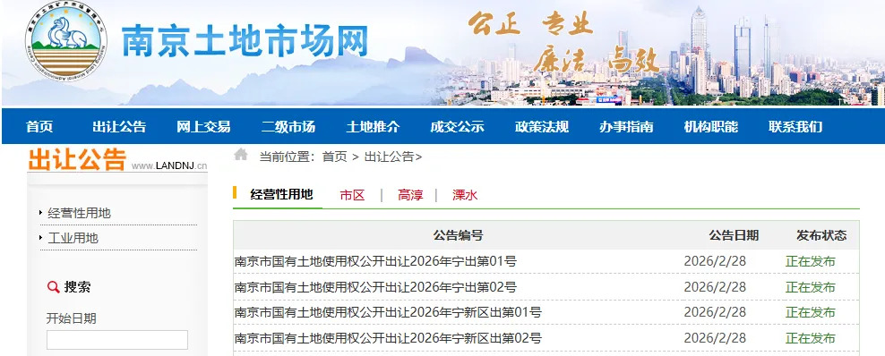Open announcement 2026年宁出第01号

(375, 261)
